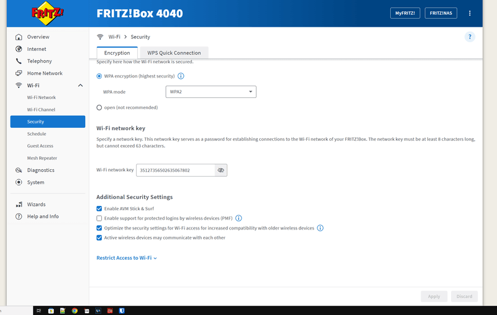This screenshot has width=497, height=315.
Task: Show info about PMF protected logins
Action: (x=239, y=218)
